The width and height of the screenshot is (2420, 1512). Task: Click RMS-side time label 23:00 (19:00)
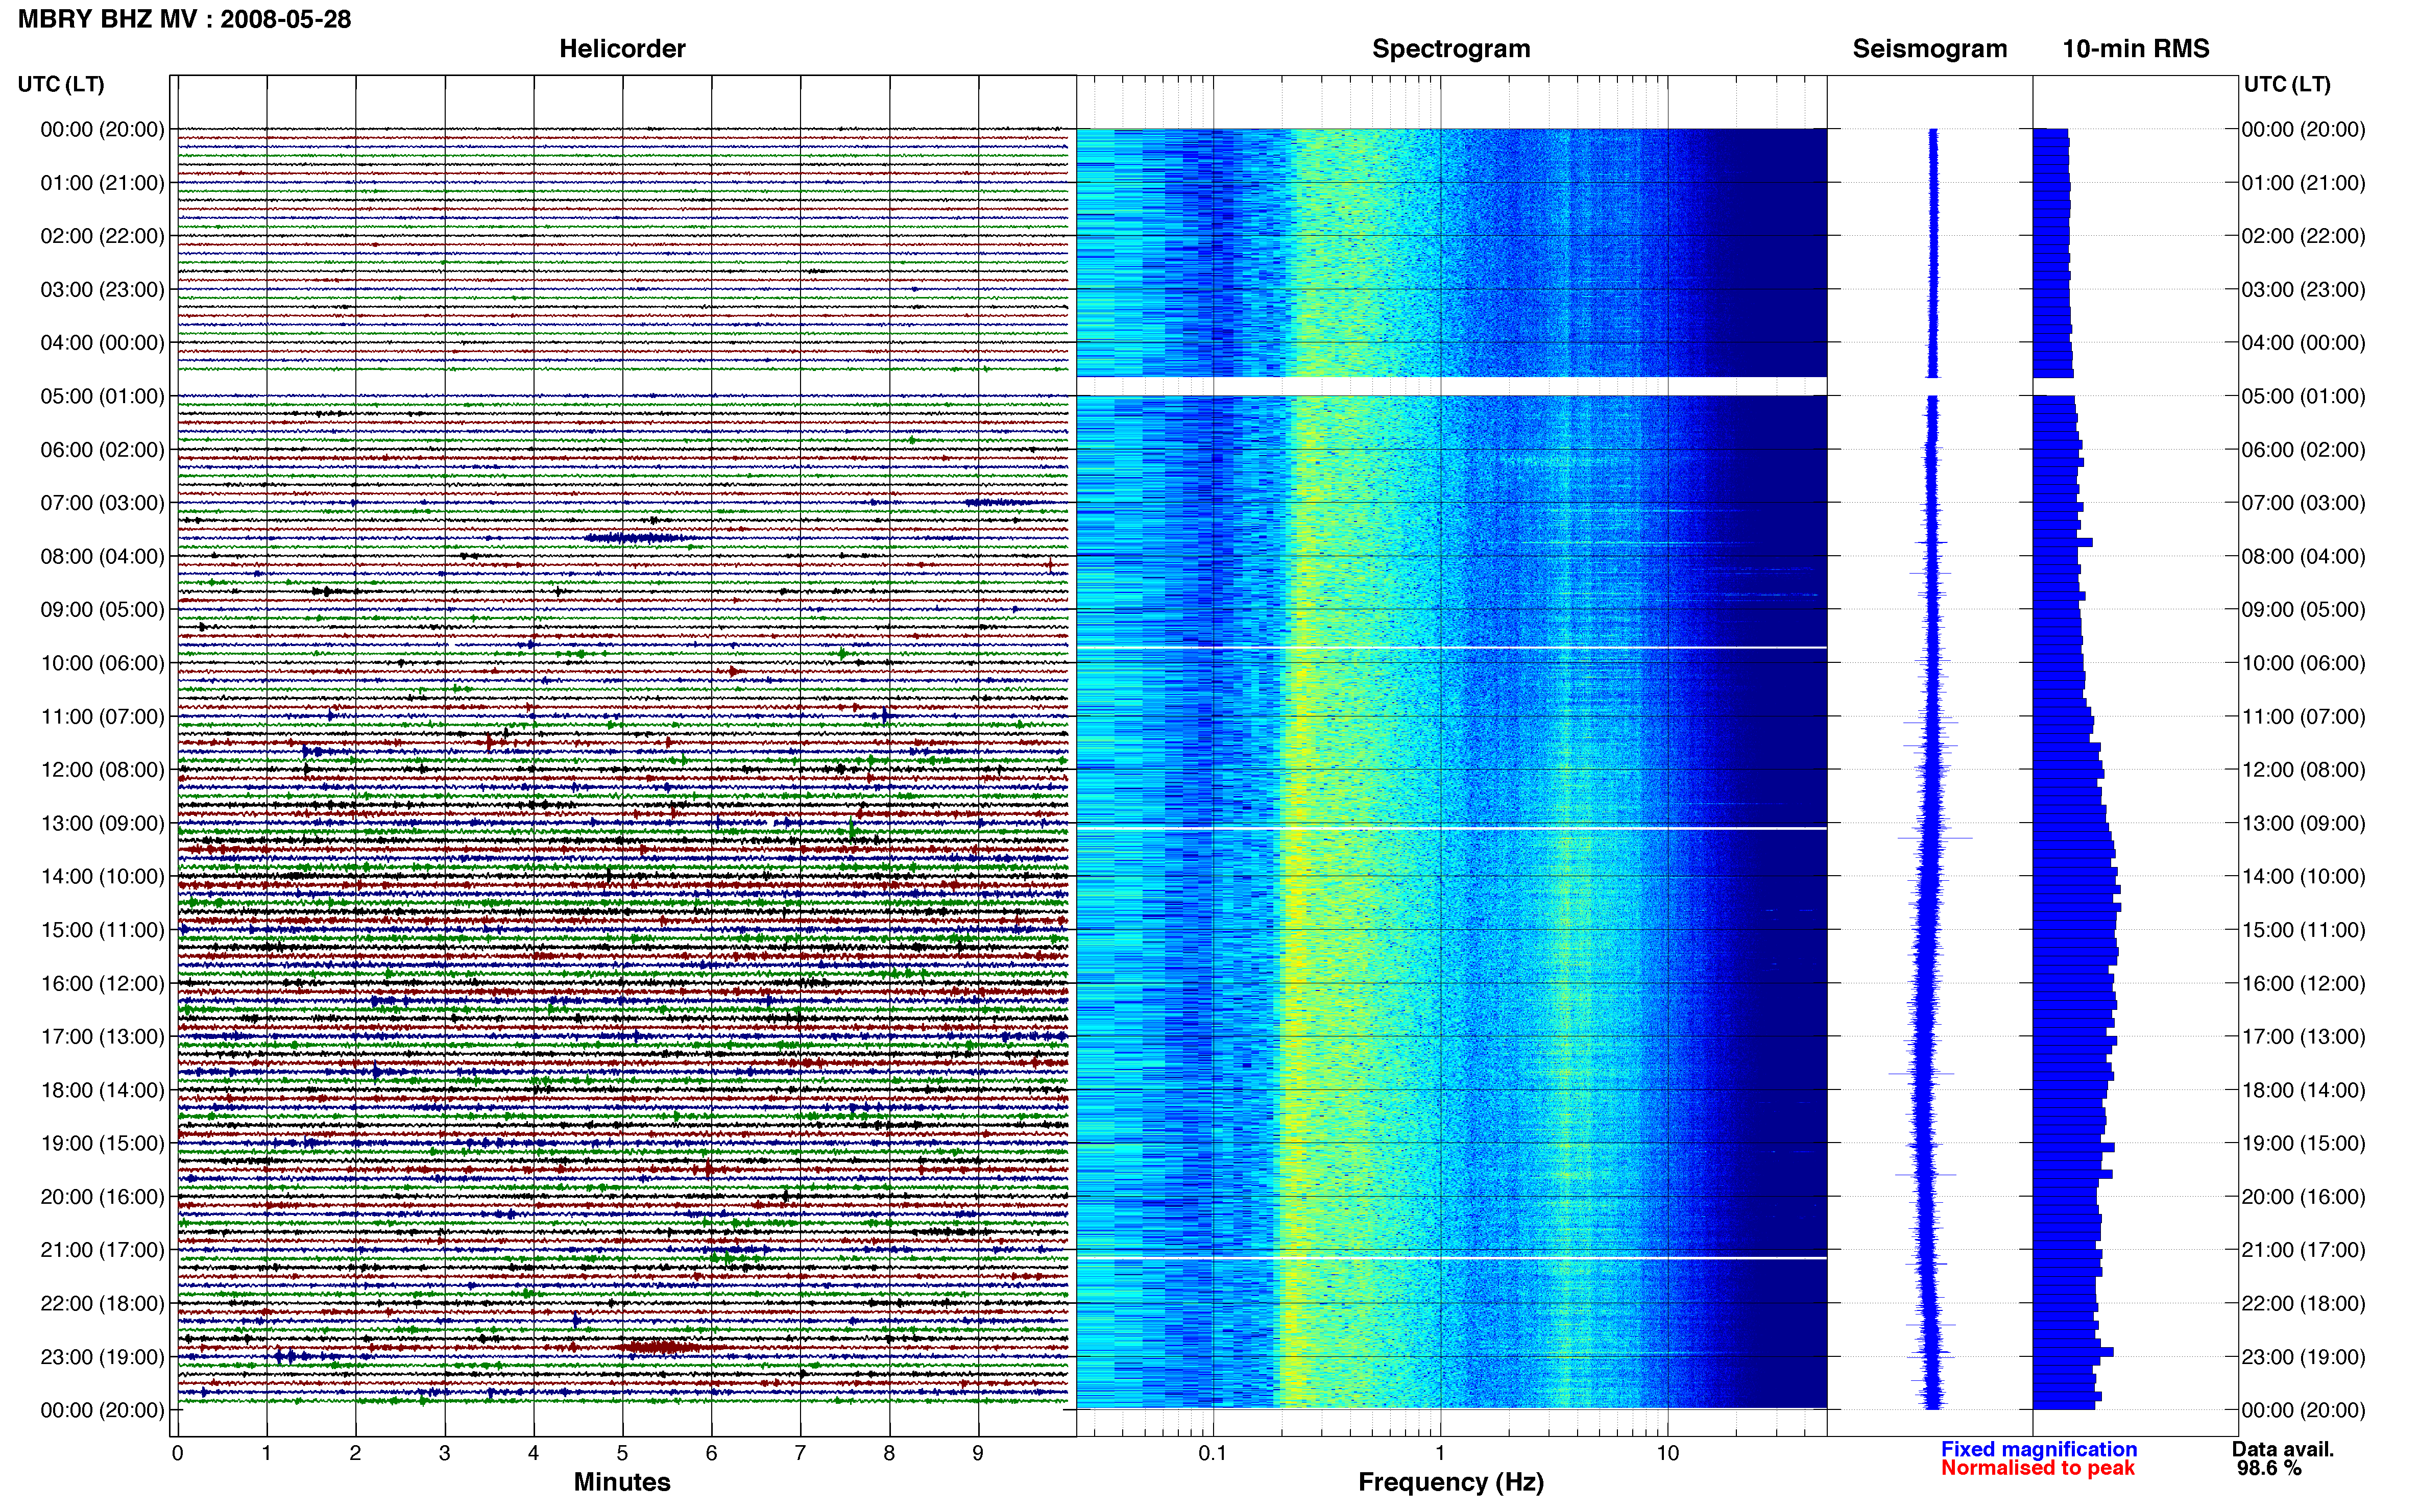coord(2303,1357)
